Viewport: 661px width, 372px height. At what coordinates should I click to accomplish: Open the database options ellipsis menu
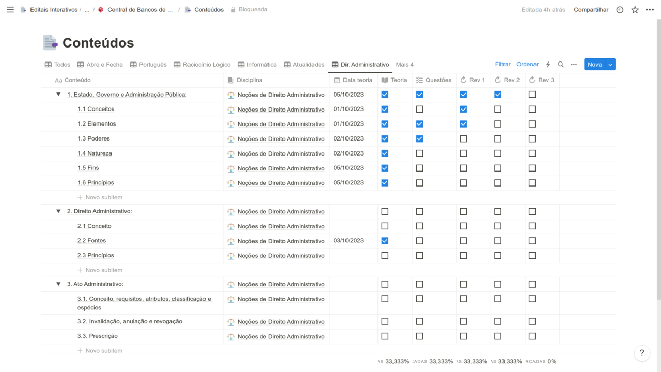(x=574, y=65)
